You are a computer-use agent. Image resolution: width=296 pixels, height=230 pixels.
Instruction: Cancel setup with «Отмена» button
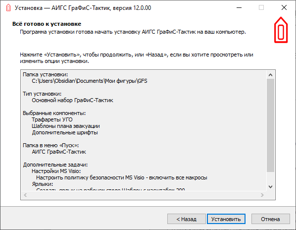click(x=271, y=219)
